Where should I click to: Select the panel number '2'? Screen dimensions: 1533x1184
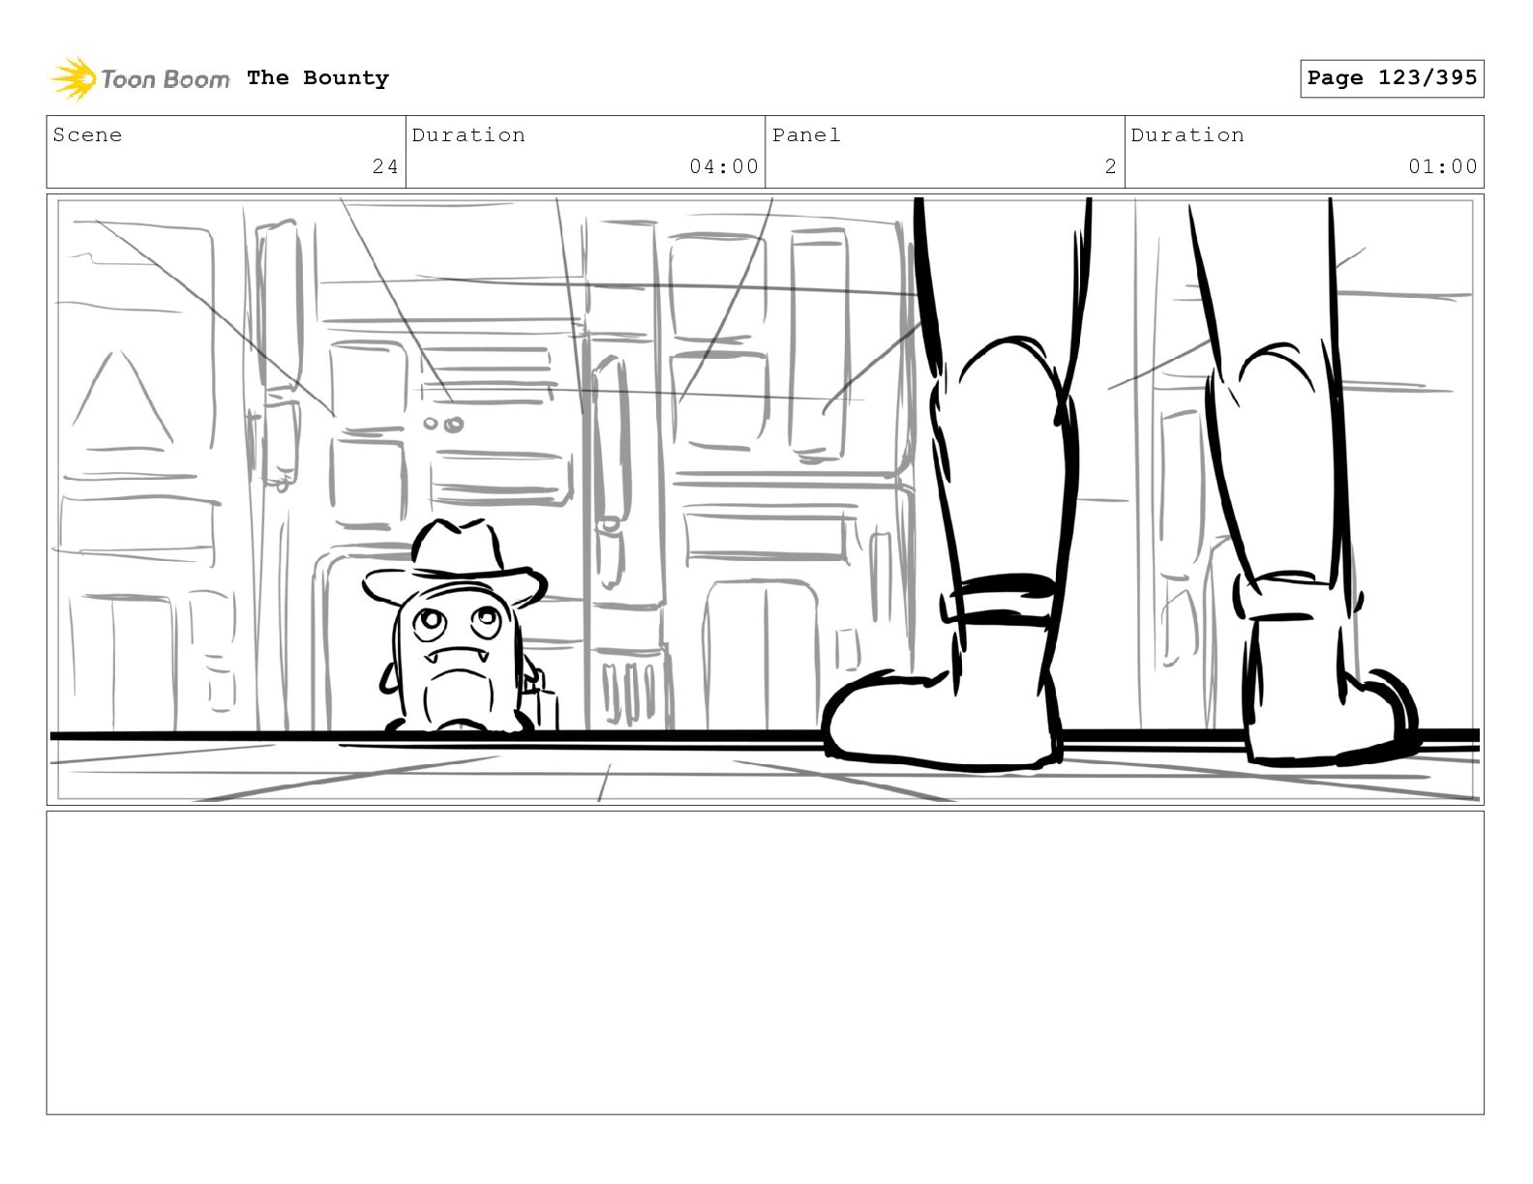click(x=1111, y=166)
